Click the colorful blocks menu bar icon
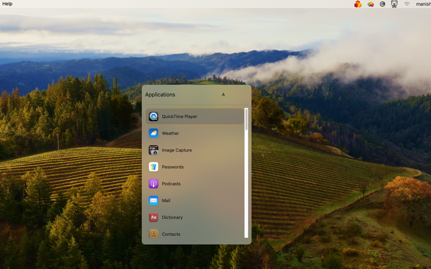Screen dimensions: 431x269 coord(370,4)
